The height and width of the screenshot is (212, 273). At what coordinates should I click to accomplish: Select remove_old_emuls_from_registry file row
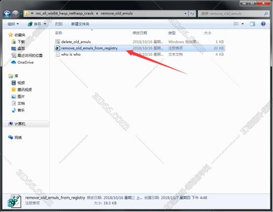click(x=139, y=48)
